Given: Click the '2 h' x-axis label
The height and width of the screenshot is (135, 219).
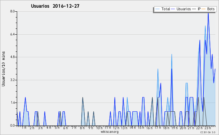Looking at the screenshot, I should 32,128.
